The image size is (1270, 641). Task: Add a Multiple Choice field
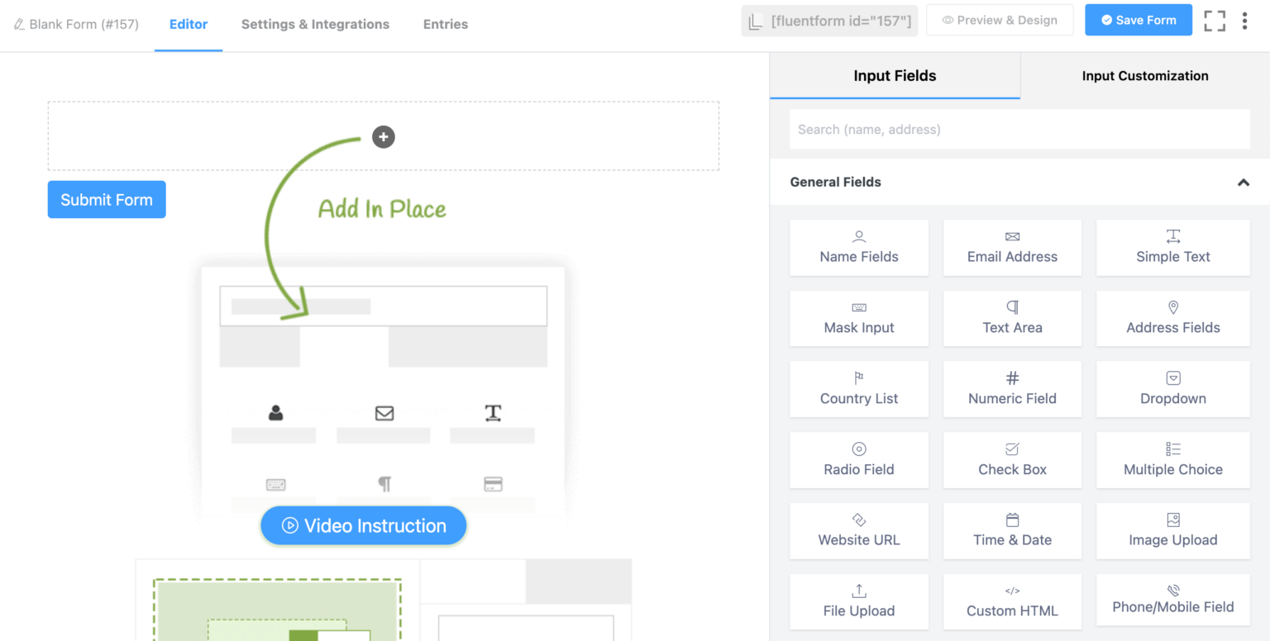coord(1172,460)
